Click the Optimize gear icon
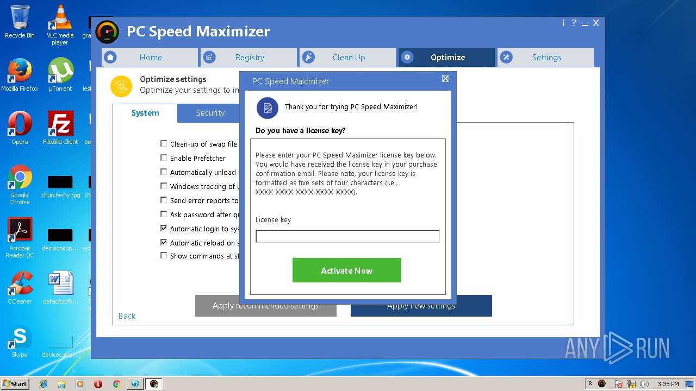696x391 pixels. coord(407,57)
